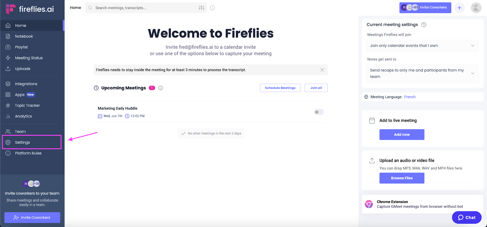Select Settings in the sidebar
The height and width of the screenshot is (227, 487).
22,142
